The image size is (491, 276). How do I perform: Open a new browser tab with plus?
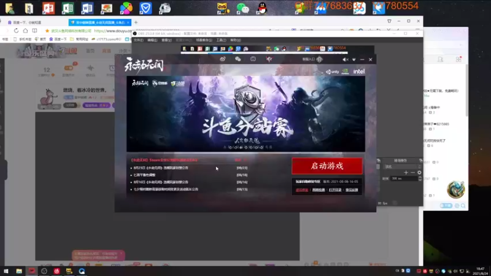click(x=136, y=23)
